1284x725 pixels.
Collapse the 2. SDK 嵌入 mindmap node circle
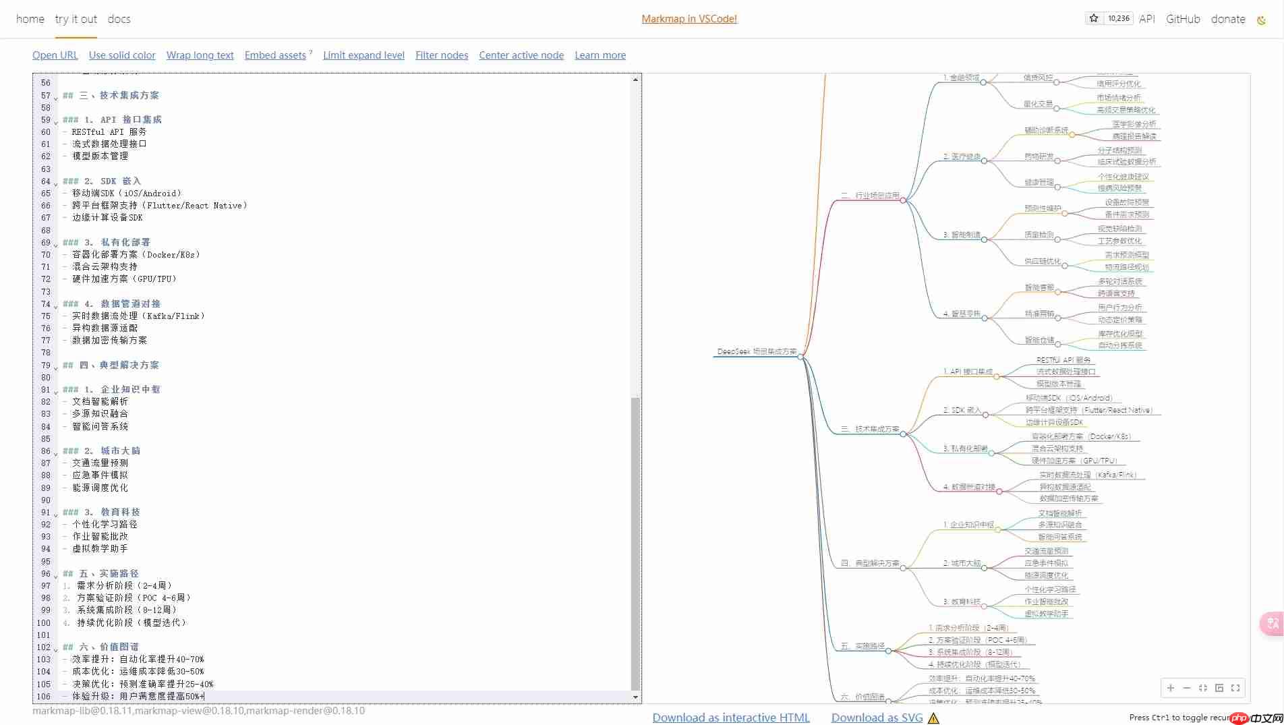pyautogui.click(x=985, y=415)
